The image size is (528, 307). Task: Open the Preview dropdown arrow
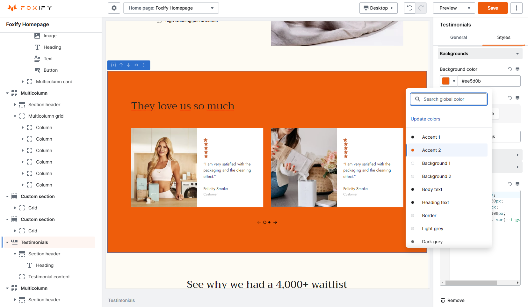click(469, 8)
